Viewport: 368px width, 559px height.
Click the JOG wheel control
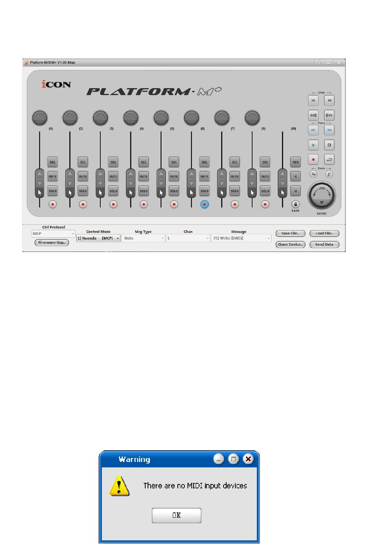click(322, 196)
